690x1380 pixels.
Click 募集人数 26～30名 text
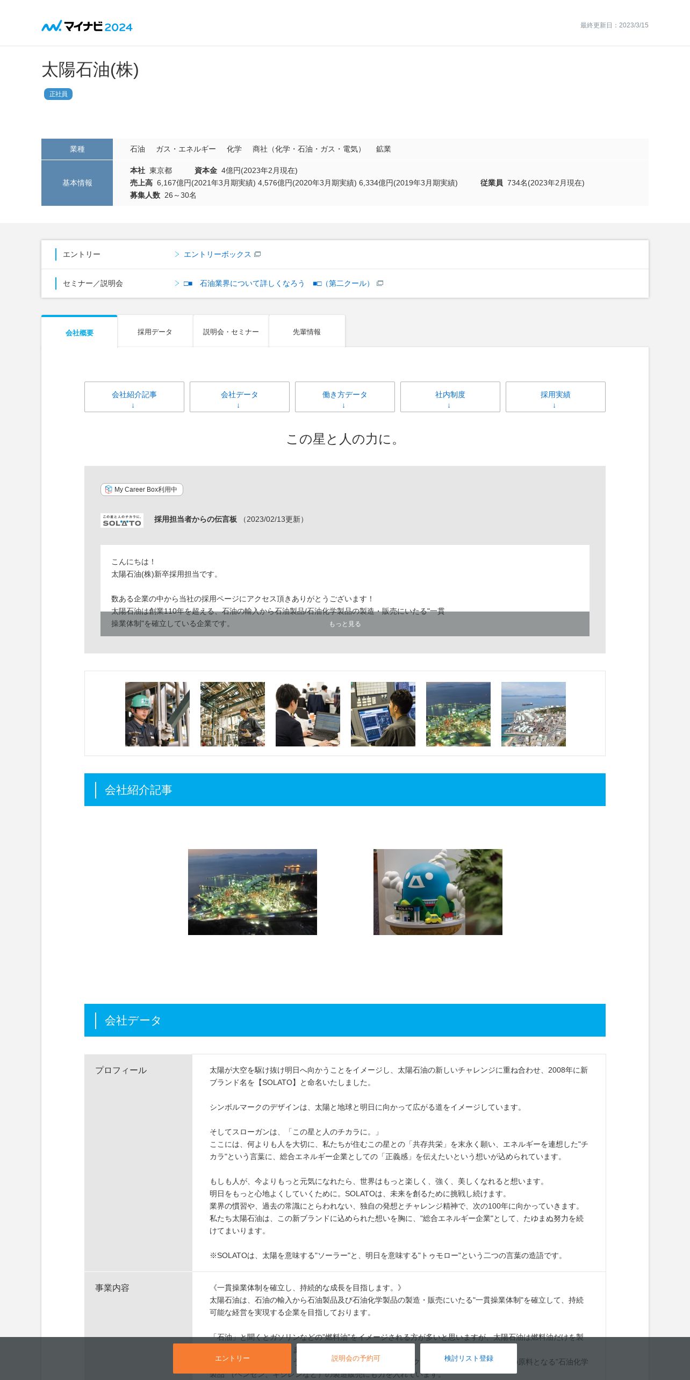coord(163,195)
